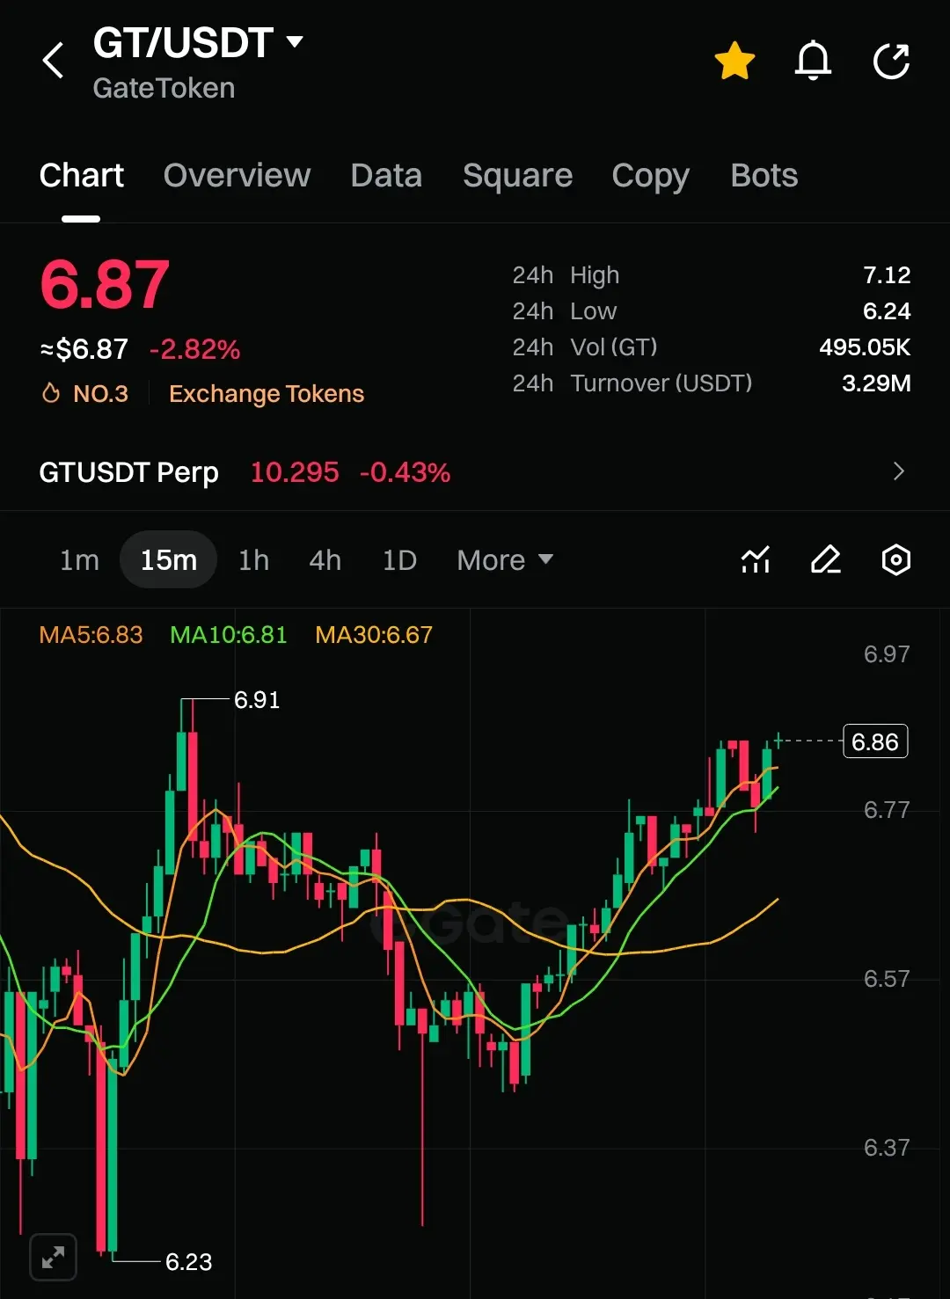
Task: Tap the 10.295 perp price
Action: 295,472
